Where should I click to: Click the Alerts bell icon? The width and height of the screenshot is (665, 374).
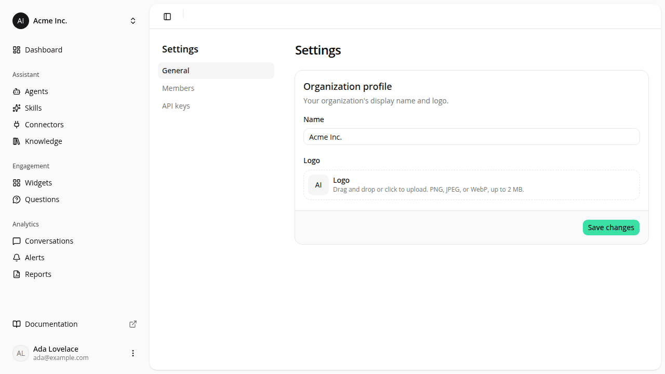click(17, 258)
